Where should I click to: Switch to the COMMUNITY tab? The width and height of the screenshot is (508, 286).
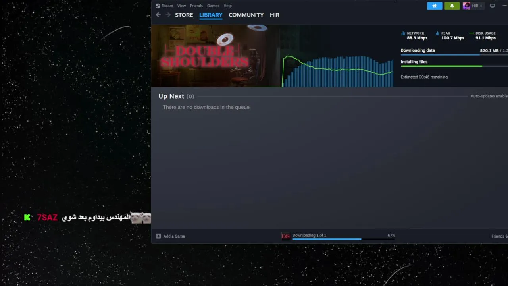point(246,15)
